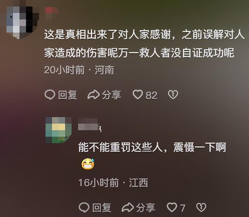This screenshot has width=249, height=217.
Task: Like the Henan comment with 82 likes
Action: click(x=137, y=94)
